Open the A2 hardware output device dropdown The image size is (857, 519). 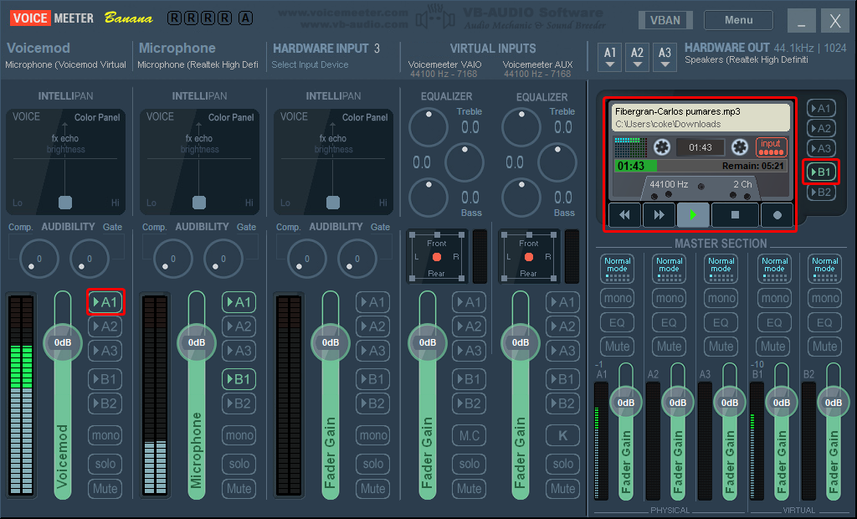tap(637, 57)
